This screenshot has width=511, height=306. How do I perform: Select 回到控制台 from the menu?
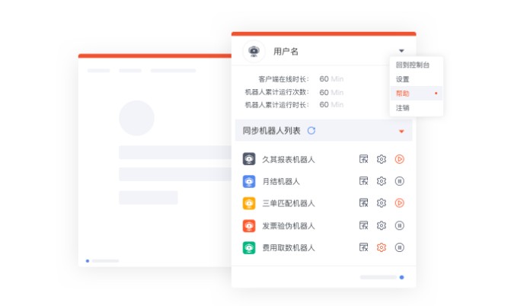pyautogui.click(x=413, y=65)
